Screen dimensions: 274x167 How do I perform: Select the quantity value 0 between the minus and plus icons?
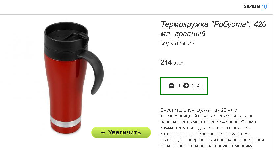click(179, 86)
